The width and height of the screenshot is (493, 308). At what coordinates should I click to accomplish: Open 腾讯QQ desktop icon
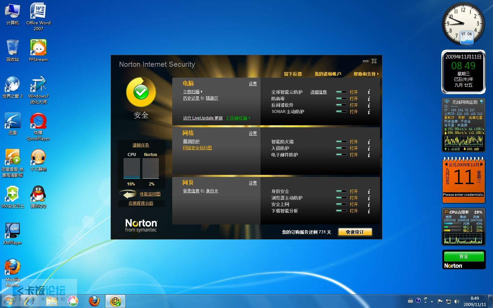pos(38,197)
